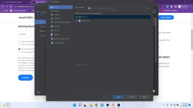
Task: Click the Submit button on JetBrains page
Action: pyautogui.click(x=25, y=78)
